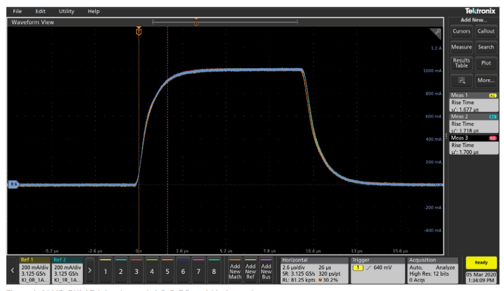Click the R6 reference waveform handle
The image size is (504, 291).
click(x=12, y=185)
